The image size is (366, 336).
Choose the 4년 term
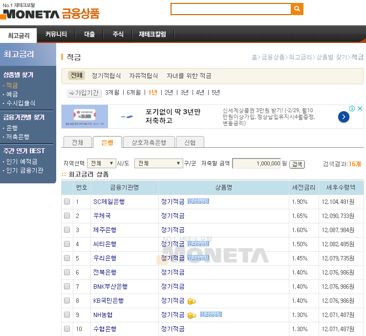tap(200, 93)
